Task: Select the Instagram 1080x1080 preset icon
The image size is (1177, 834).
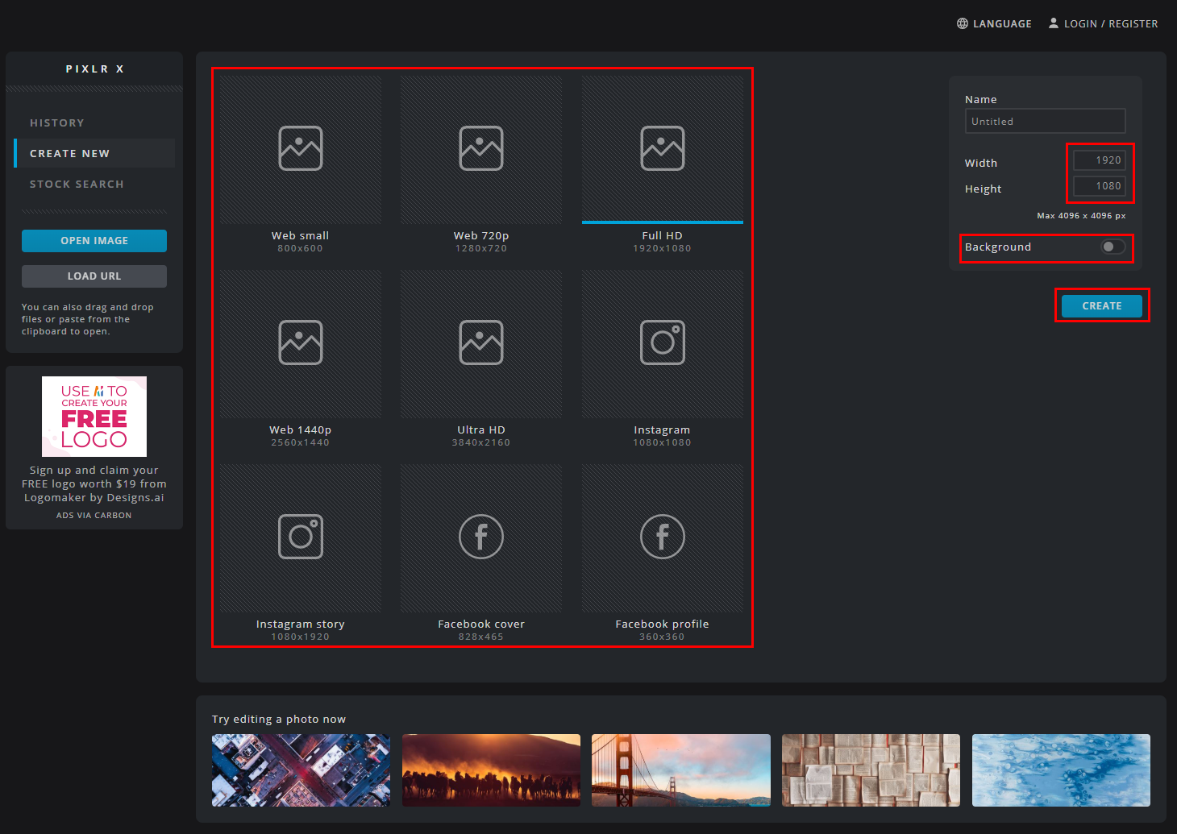Action: click(663, 342)
